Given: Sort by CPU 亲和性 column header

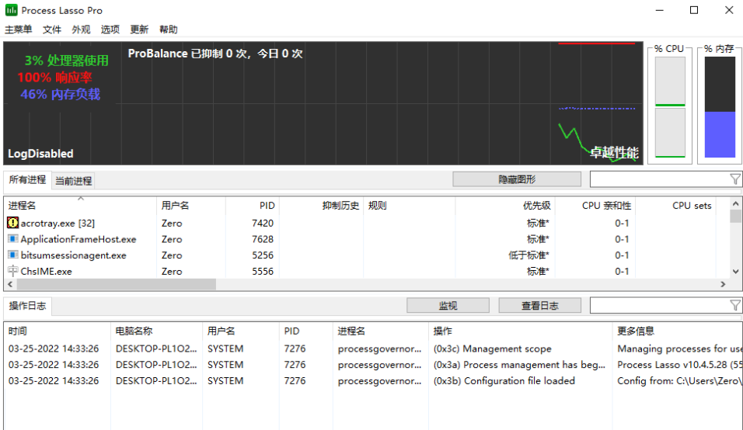Looking at the screenshot, I should click(x=595, y=206).
